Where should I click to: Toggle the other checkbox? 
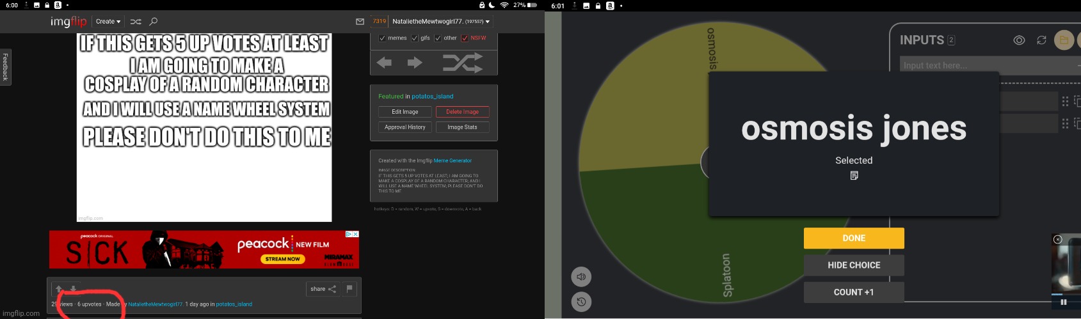(438, 38)
